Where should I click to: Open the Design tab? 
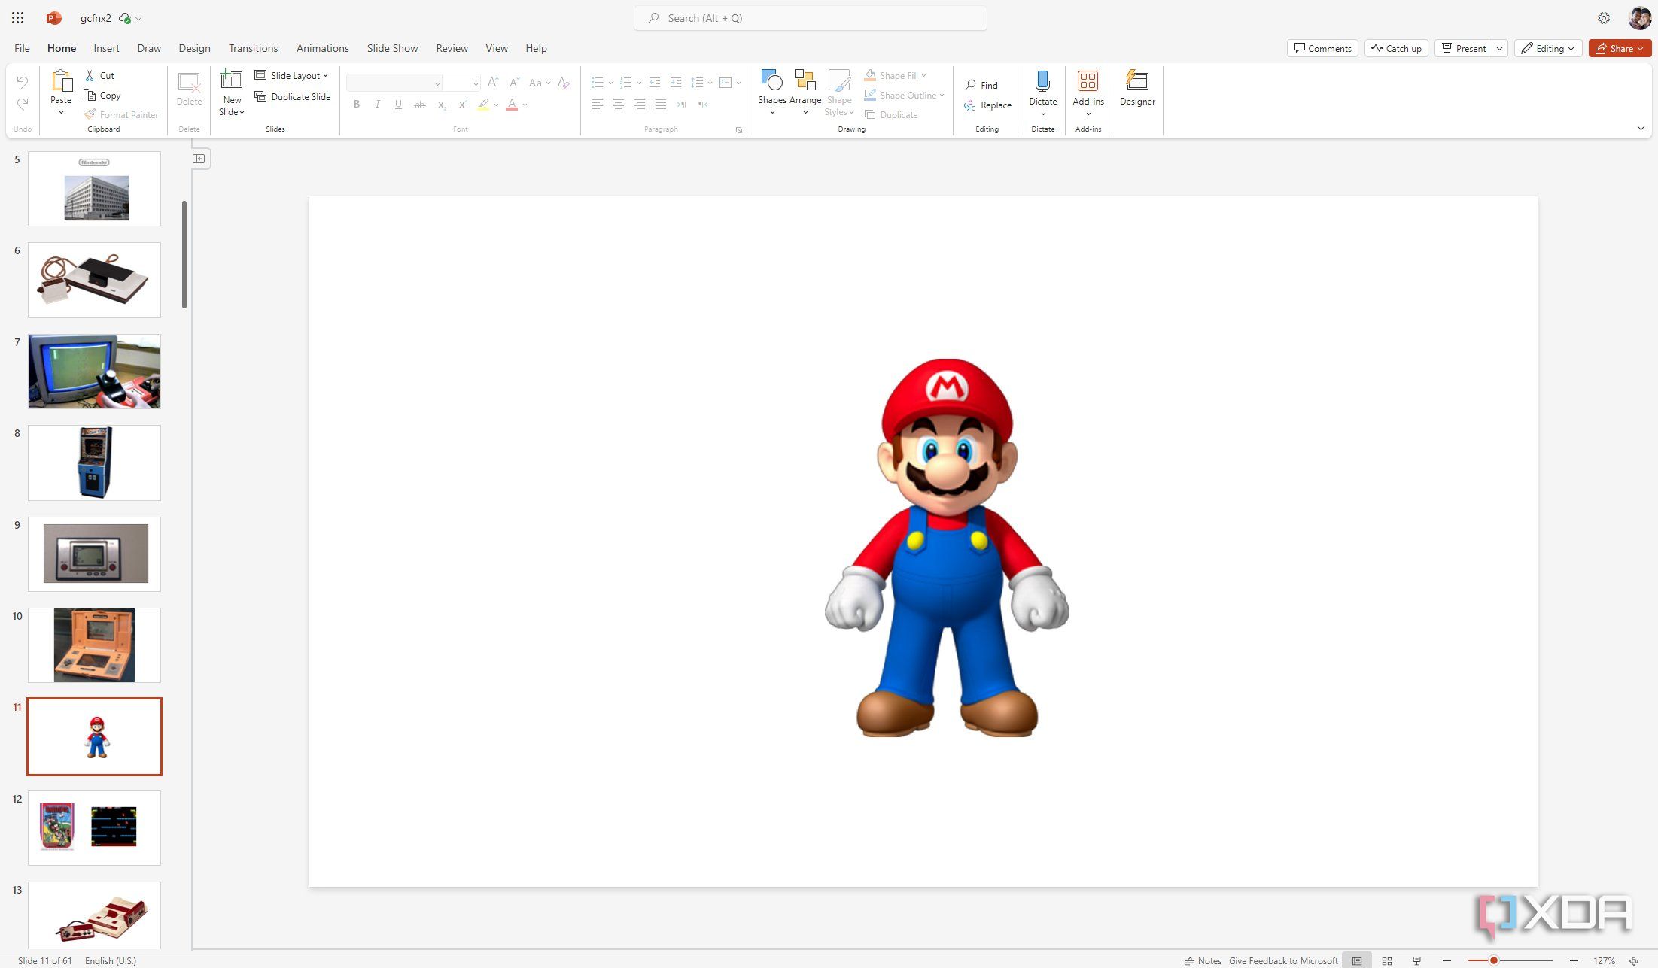[194, 48]
